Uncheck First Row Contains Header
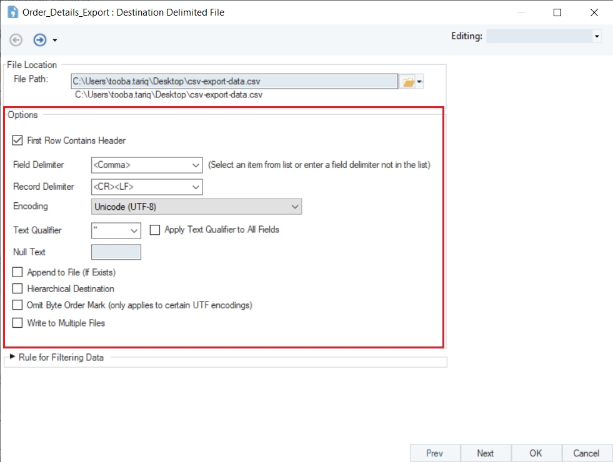Screen dimensions: 613x462 17,141
